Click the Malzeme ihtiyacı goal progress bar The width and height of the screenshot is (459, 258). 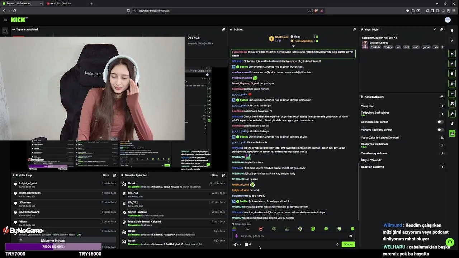pos(53,247)
